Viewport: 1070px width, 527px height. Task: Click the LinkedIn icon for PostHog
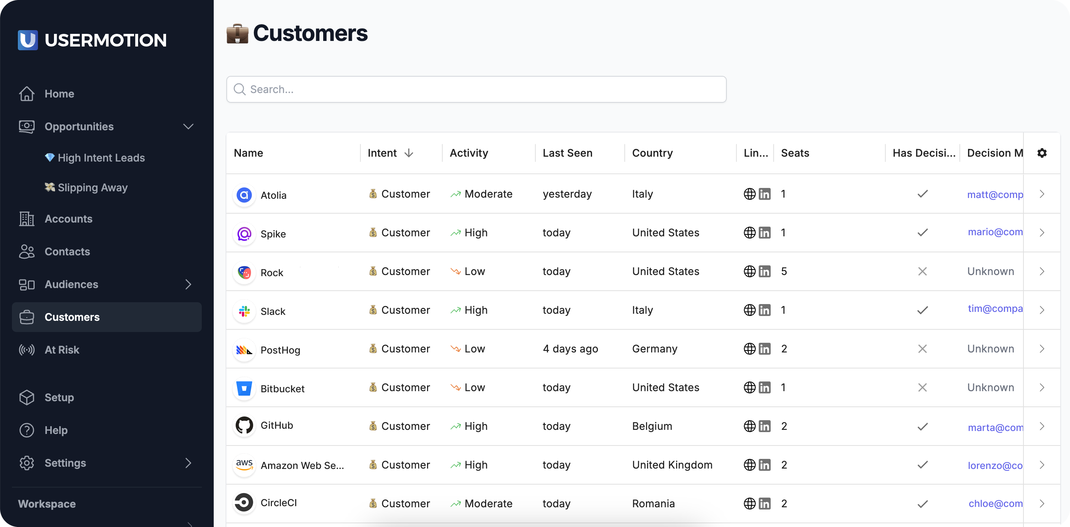tap(764, 349)
